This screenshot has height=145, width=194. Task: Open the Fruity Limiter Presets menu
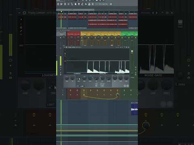tap(117, 47)
